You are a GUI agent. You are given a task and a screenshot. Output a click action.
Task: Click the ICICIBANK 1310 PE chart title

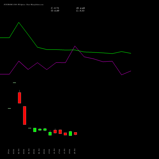24,5
